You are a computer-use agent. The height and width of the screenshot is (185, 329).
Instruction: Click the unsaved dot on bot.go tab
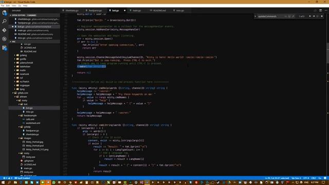124,10
